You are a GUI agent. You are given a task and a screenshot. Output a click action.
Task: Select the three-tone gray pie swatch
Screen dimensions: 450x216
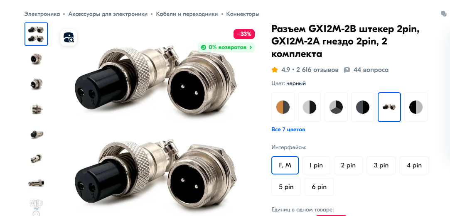(336, 107)
